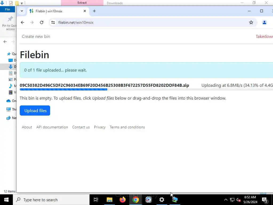Open the About footer link
Viewport: 273px width, 205px height.
click(27, 127)
